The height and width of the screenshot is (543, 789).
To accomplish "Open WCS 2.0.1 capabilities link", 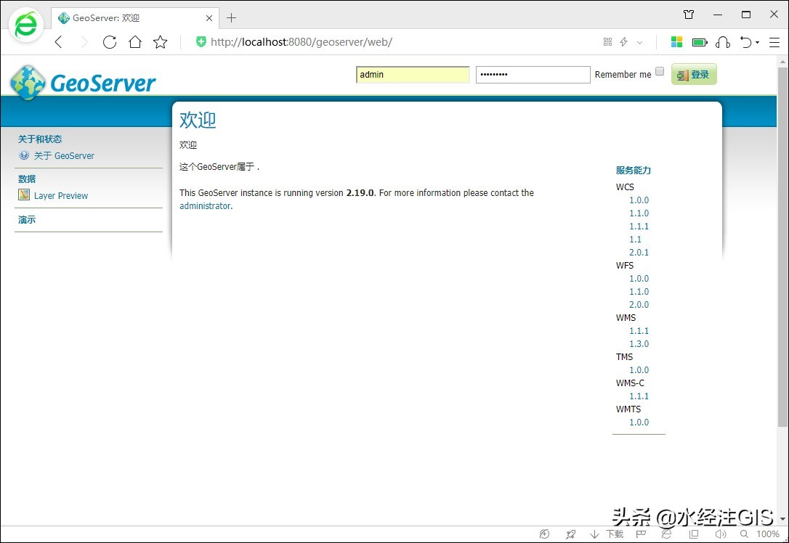I will click(x=639, y=253).
